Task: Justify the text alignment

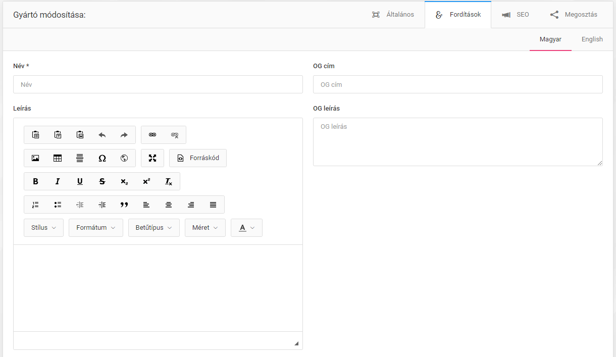Action: tap(213, 205)
